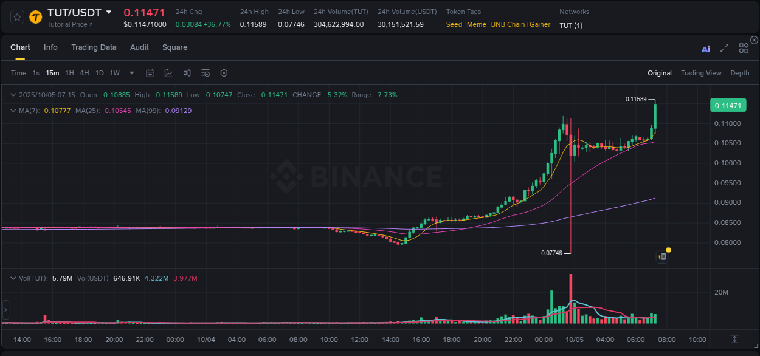Toggle the favorite star for TUT/USDT
The height and width of the screenshot is (356, 760).
16,17
